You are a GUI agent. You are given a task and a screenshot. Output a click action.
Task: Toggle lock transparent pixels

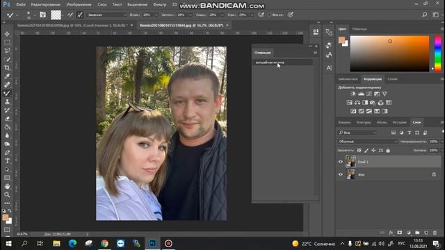[x=359, y=151]
